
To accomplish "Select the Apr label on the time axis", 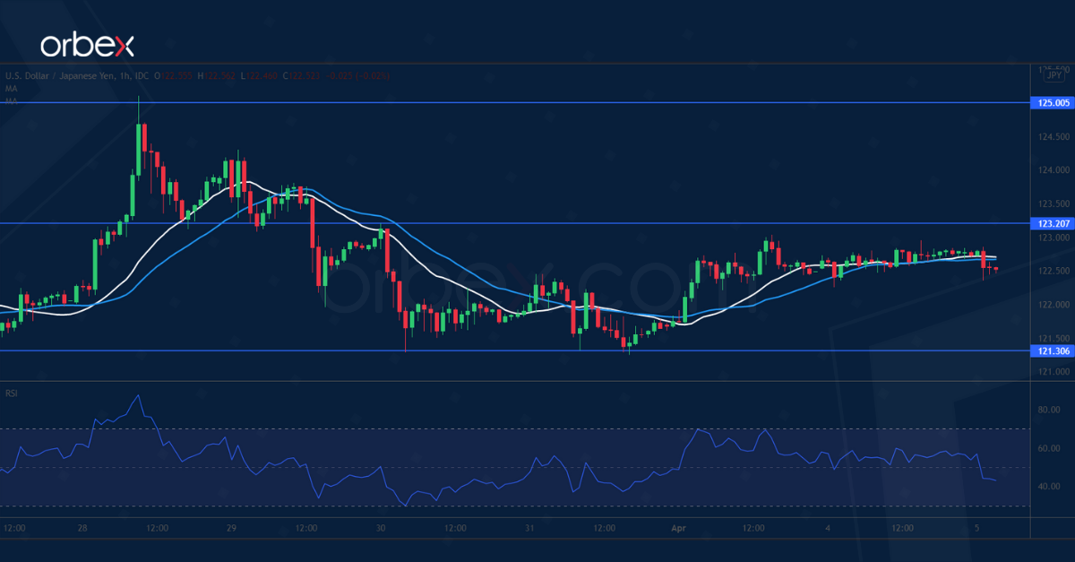I will tap(678, 529).
